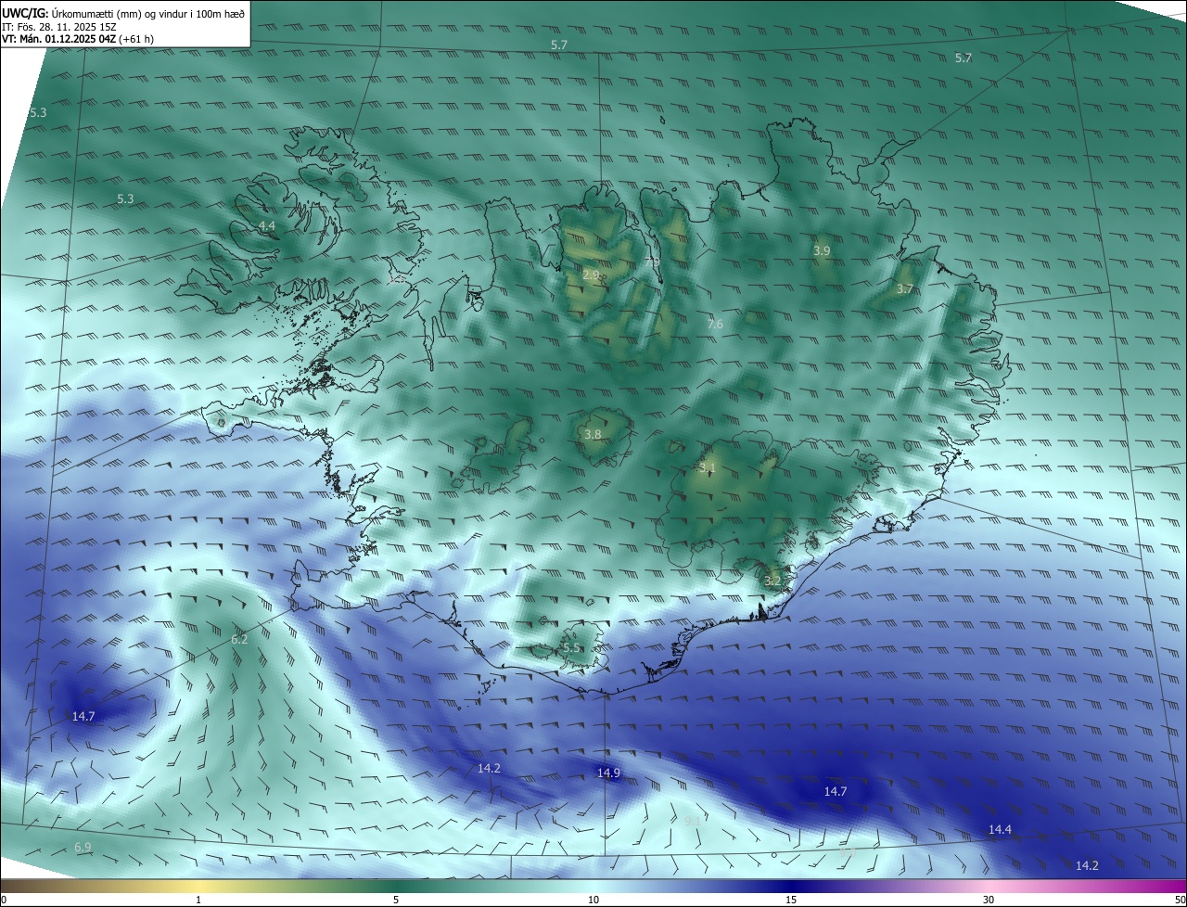
Task: Select the 6.2 value southwest of Reykjanes
Action: [239, 639]
